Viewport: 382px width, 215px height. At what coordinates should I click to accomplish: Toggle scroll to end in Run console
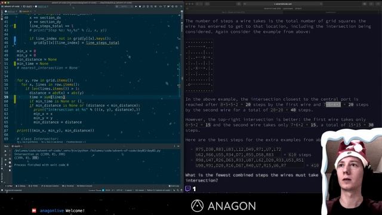10,162
